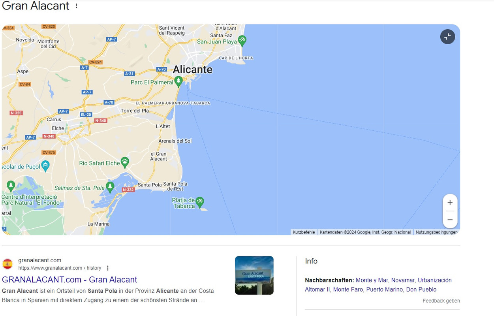Click the Gran Alacant page heading
Viewport: 494px width, 316px height.
36,6
